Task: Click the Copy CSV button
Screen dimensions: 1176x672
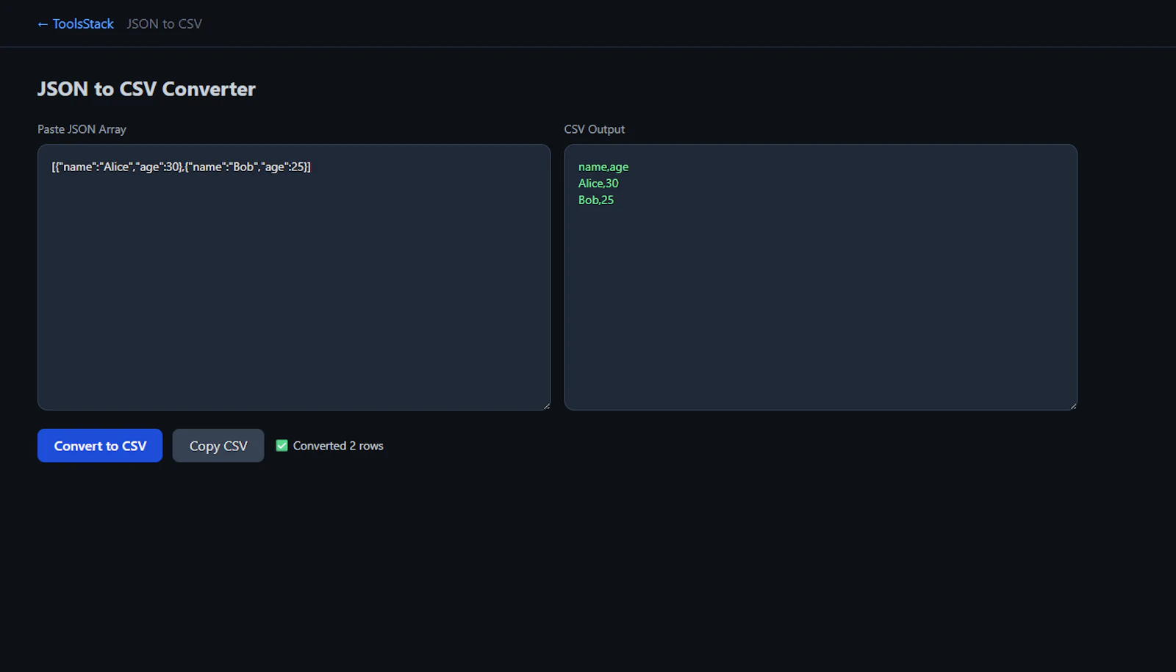Action: pos(218,446)
